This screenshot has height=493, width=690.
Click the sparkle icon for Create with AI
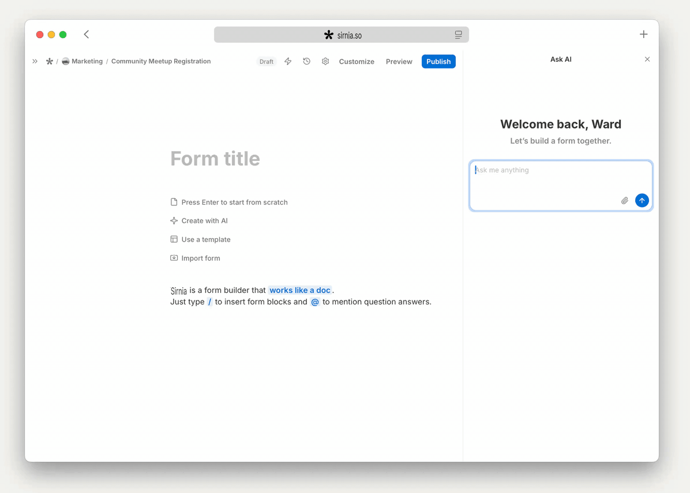point(174,221)
